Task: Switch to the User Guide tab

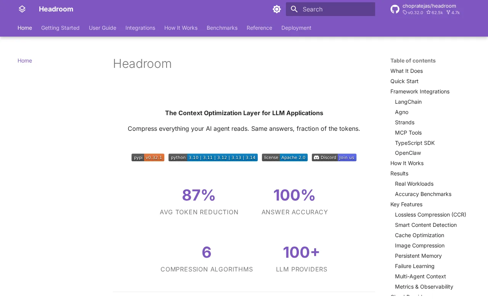Action: [x=103, y=28]
